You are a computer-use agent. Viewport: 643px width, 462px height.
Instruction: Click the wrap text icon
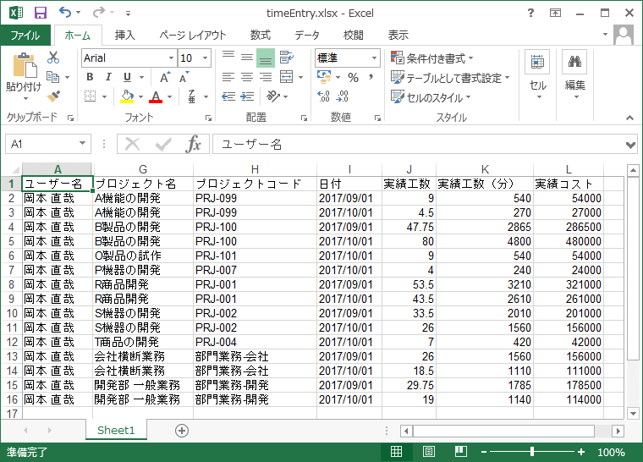click(x=286, y=58)
